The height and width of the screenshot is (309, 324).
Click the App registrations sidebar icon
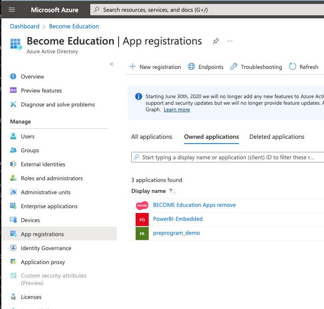point(13,234)
